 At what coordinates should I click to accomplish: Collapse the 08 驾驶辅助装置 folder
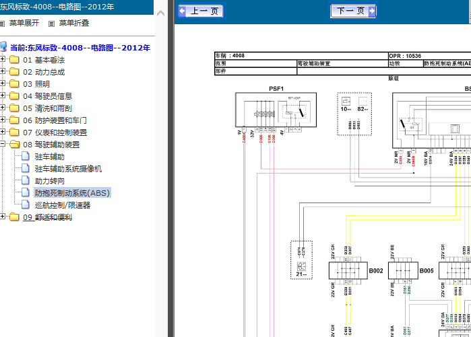tap(3, 144)
